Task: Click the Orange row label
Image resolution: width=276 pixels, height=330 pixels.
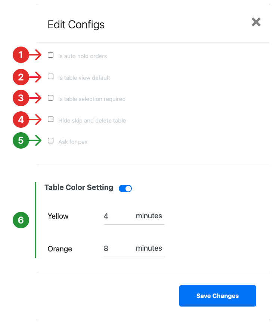Action: (60, 249)
